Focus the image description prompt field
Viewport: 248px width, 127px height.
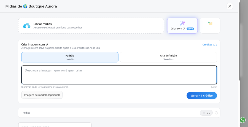coord(119,75)
